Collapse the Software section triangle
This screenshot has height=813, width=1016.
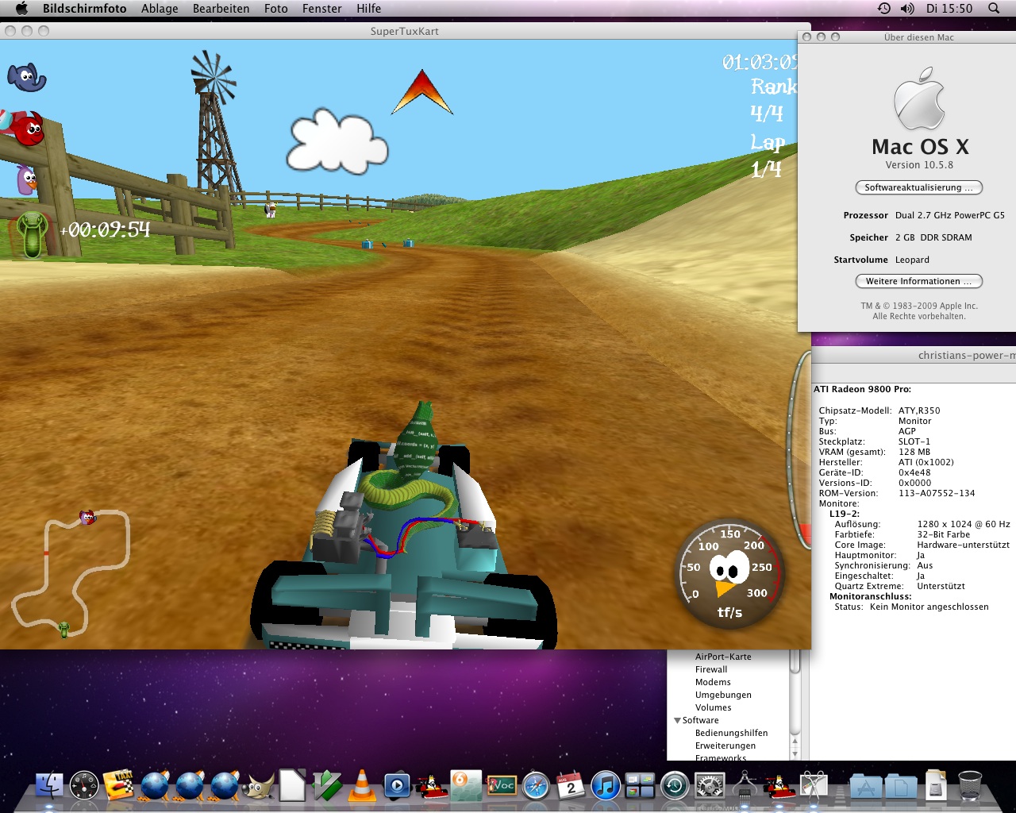click(x=677, y=720)
